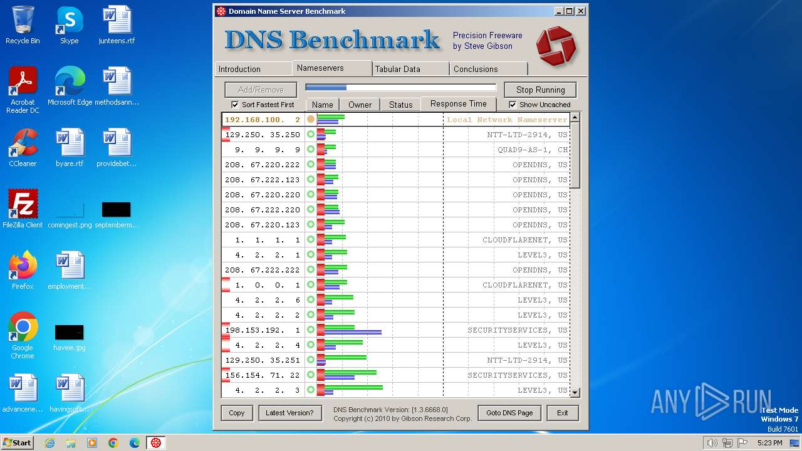Click the GRC logo in DNS Benchmark
Viewport: 802px width, 451px height.
point(556,46)
